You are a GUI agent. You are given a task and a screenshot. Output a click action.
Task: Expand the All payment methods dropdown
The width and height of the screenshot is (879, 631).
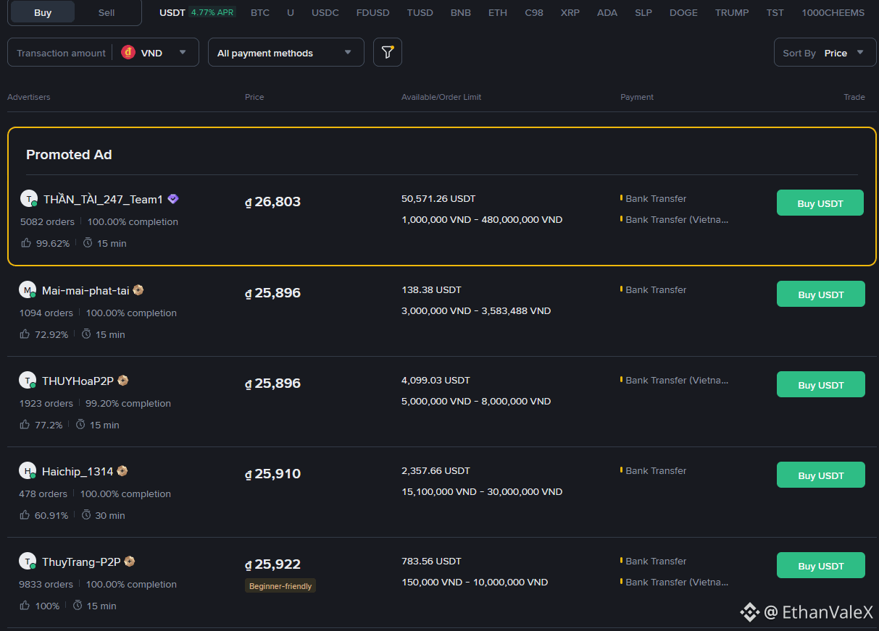point(286,52)
